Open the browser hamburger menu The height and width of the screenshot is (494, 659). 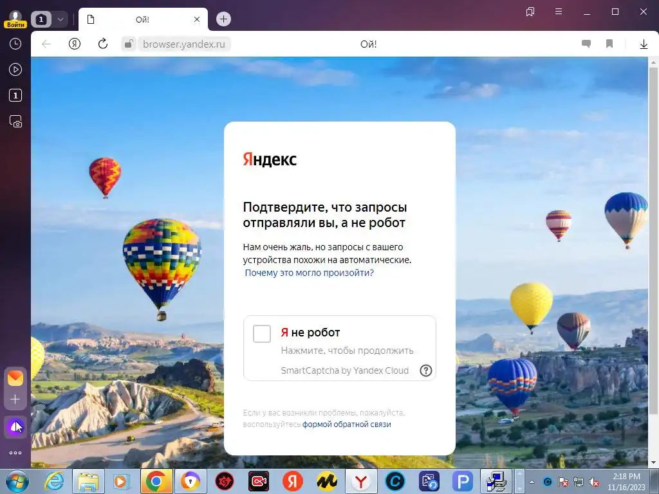click(559, 12)
